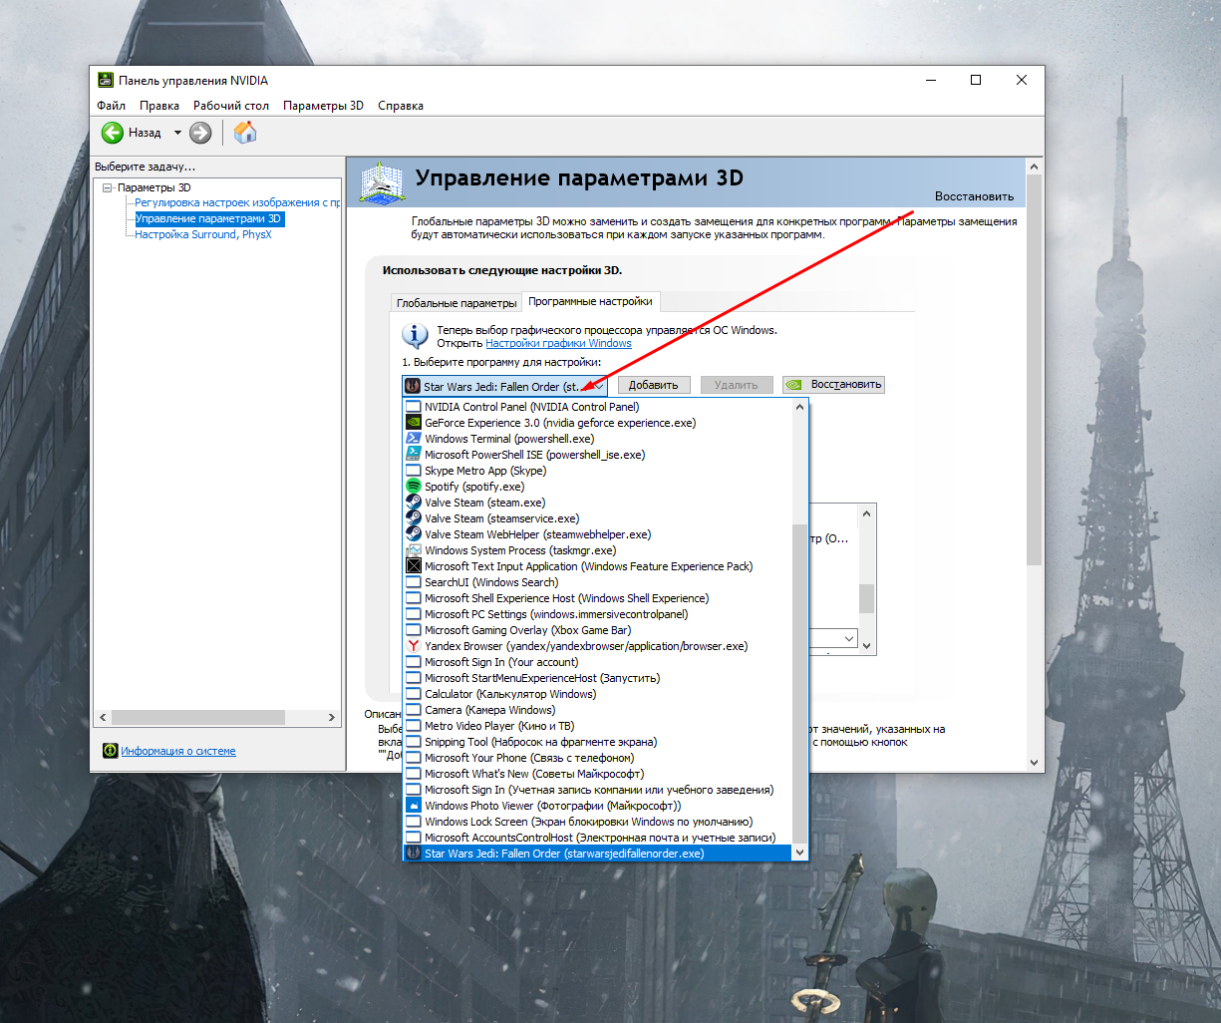Select Регулировка настроек изображения tree item
Screen dimensions: 1221x1023
(x=237, y=202)
